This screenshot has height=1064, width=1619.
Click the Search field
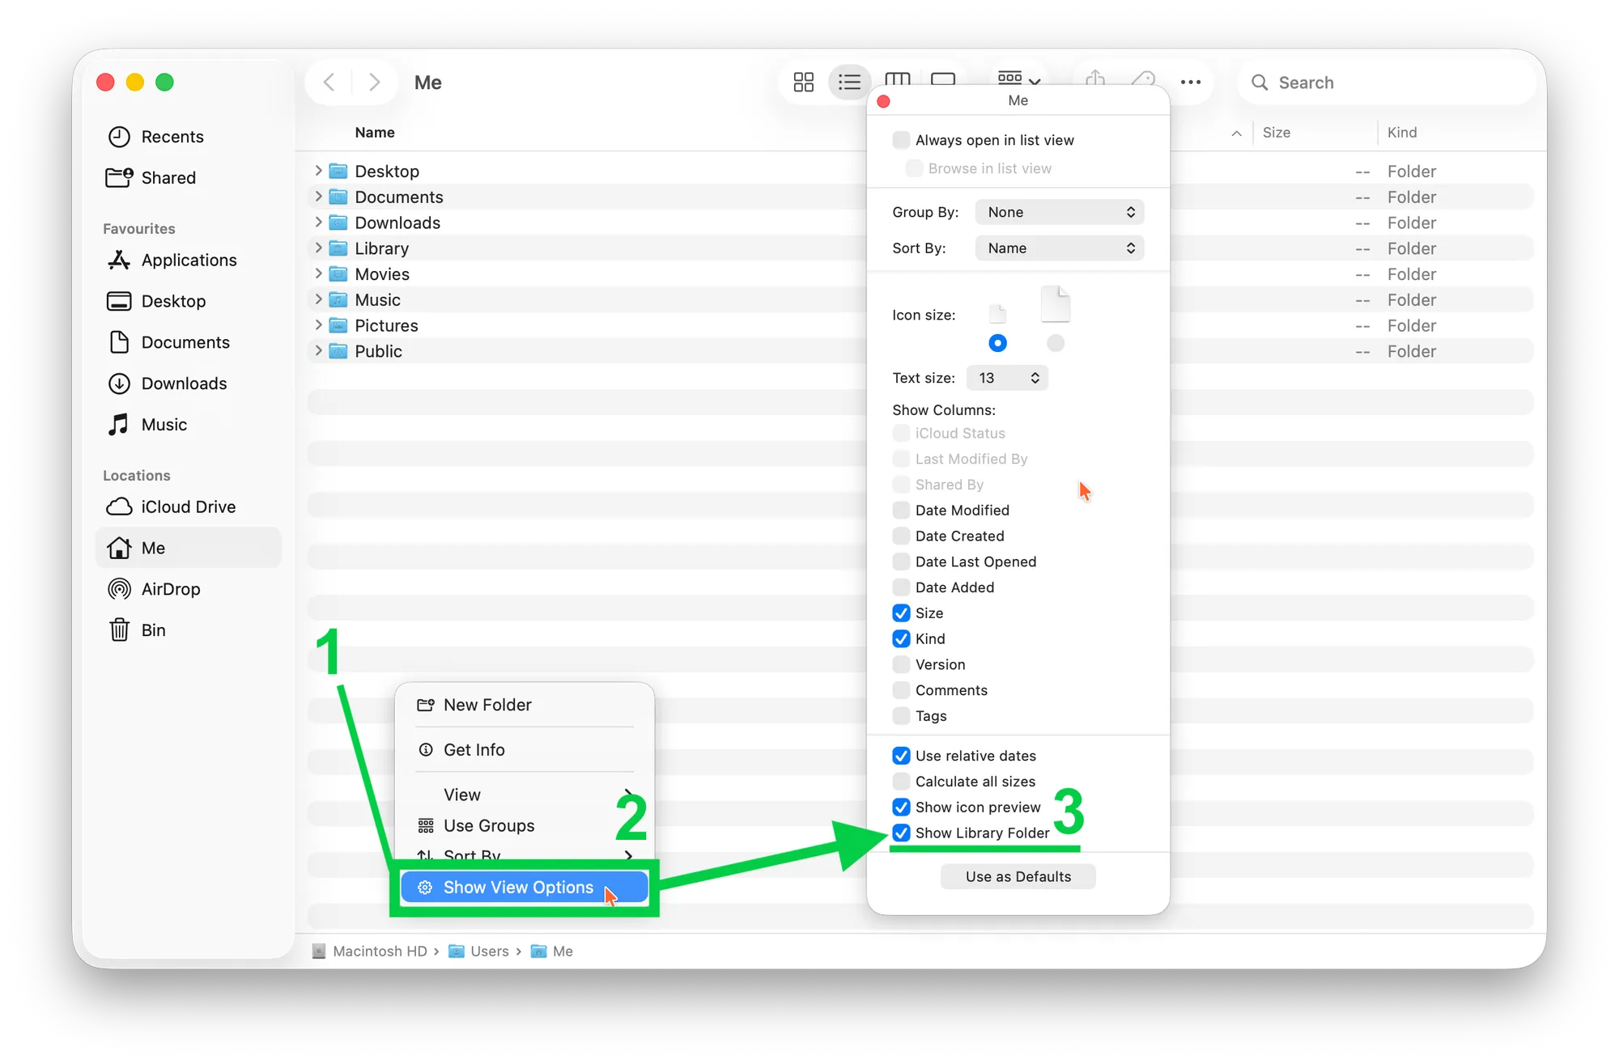click(x=1384, y=83)
